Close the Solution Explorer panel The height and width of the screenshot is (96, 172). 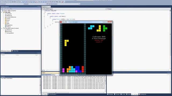tap(40, 7)
